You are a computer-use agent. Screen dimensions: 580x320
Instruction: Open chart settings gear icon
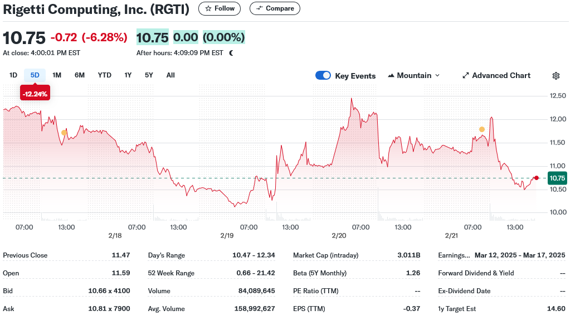tap(555, 76)
